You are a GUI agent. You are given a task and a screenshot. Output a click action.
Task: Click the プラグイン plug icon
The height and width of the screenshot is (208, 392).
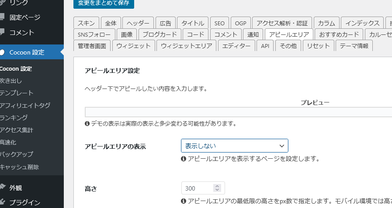pyautogui.click(x=3, y=202)
